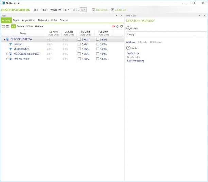Screen dimensions: 208x182
Task: Close the Info View panel with X
Action: 205,16
